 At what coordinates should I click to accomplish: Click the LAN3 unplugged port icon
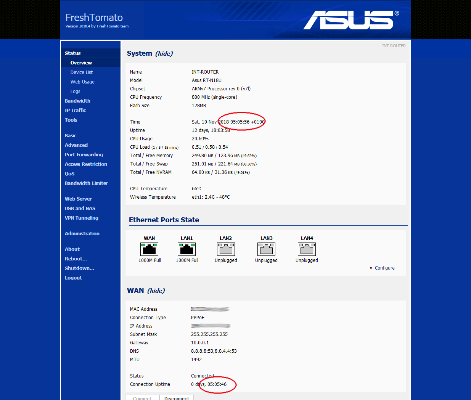[x=266, y=249]
